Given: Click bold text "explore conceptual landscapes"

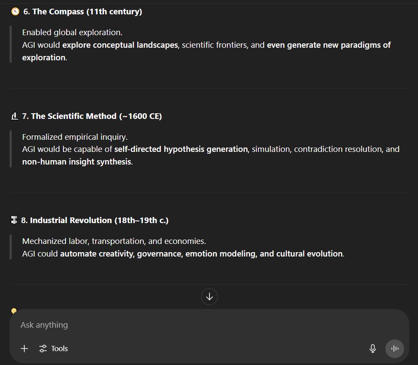Looking at the screenshot, I should click(x=120, y=45).
